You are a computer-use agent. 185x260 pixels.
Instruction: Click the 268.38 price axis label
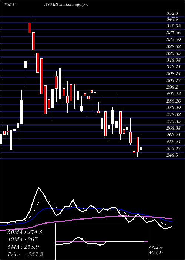tap(174, 128)
